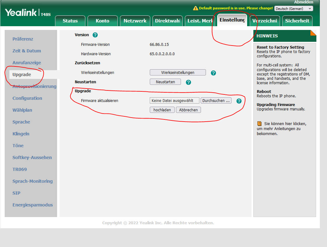Open the Netzwerk tab
Image resolution: width=327 pixels, height=247 pixels.
135,21
